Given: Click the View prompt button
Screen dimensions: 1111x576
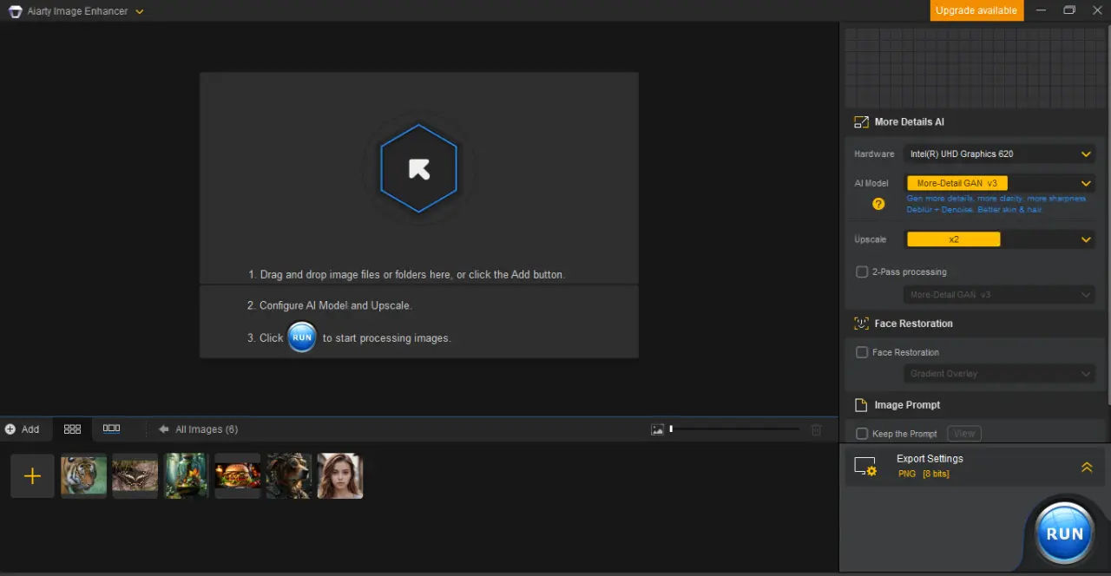Looking at the screenshot, I should coord(964,434).
